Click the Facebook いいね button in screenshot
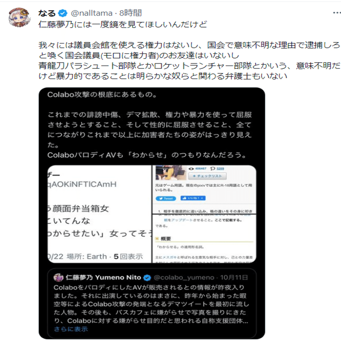 pos(193,198)
